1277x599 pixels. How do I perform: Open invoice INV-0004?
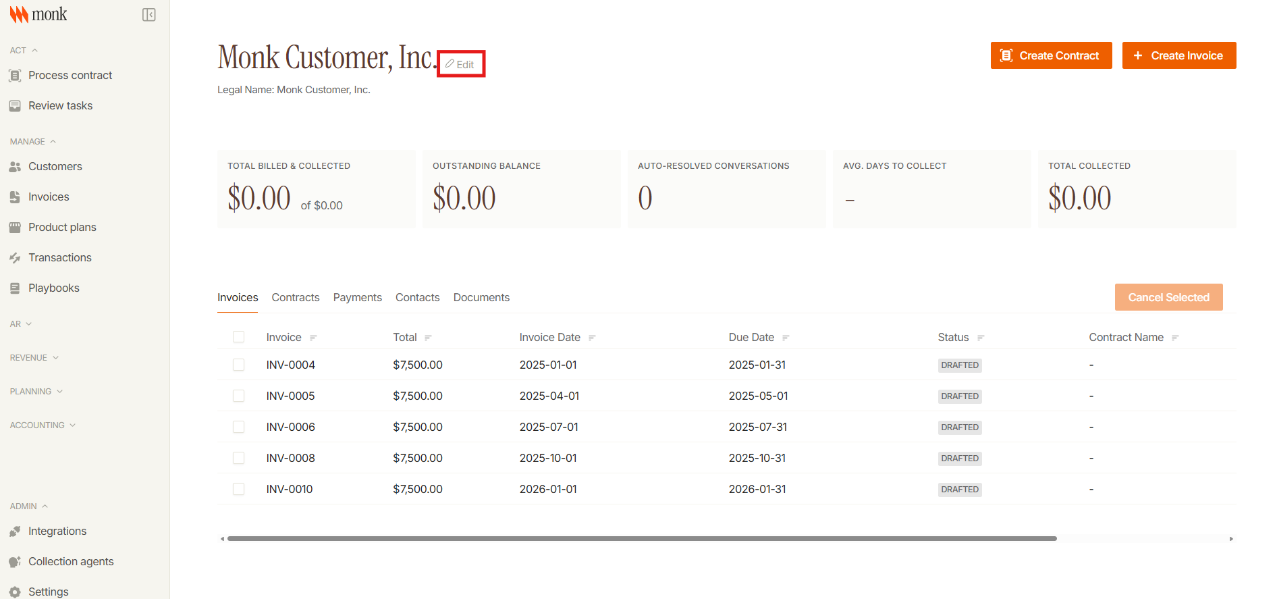pyautogui.click(x=291, y=365)
